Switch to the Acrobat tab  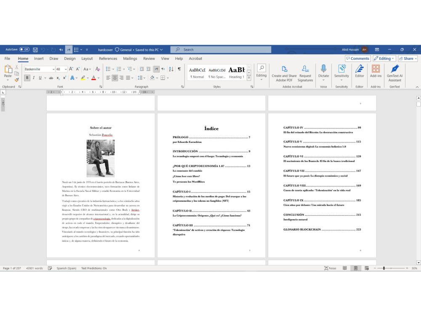(195, 59)
